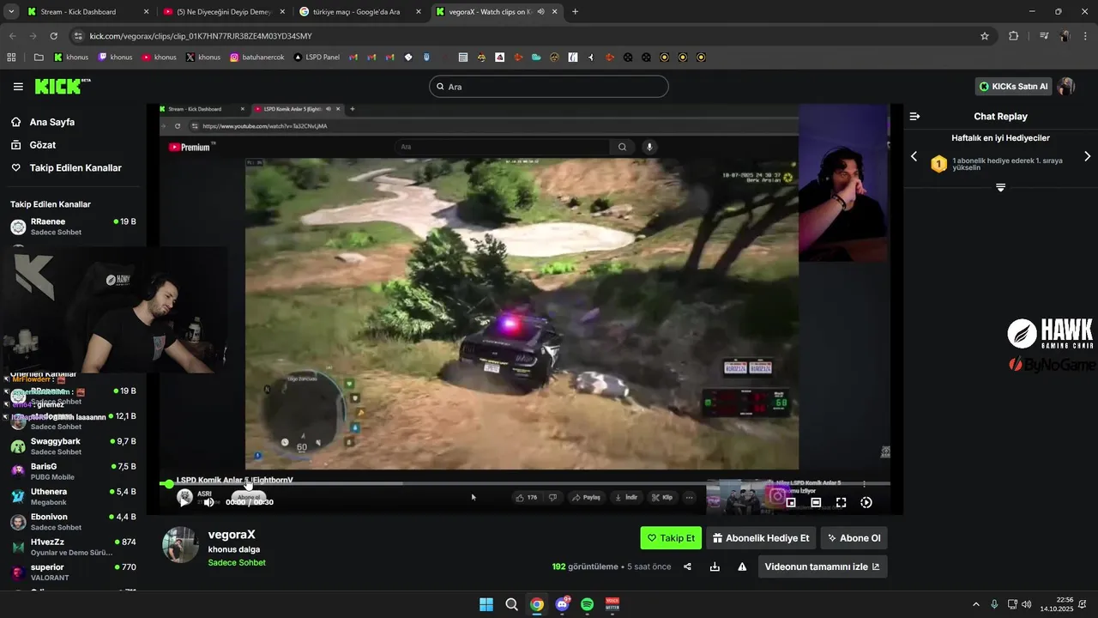Open user account avatar in Kick header
The image size is (1098, 618).
pos(1066,87)
